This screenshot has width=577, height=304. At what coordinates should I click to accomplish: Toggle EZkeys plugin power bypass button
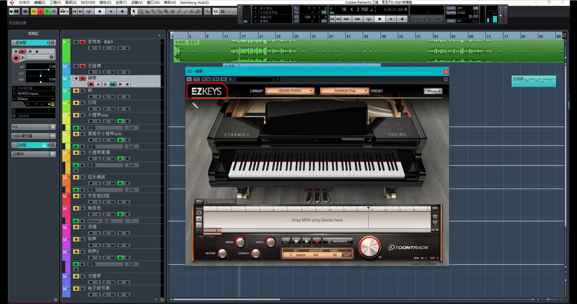(x=189, y=79)
